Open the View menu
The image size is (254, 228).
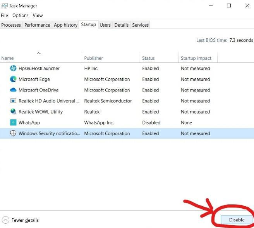pos(38,16)
